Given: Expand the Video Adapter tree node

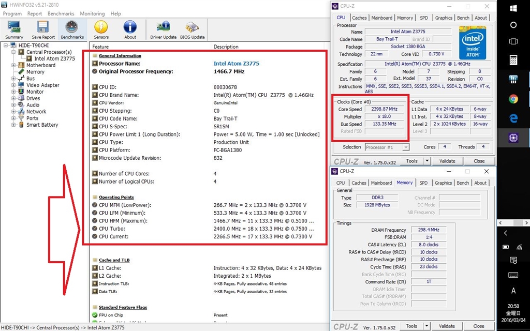Looking at the screenshot, I should (13, 85).
